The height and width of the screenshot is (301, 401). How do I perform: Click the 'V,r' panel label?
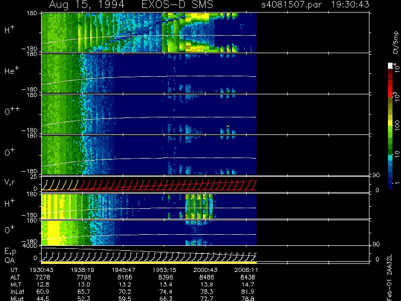(x=10, y=182)
